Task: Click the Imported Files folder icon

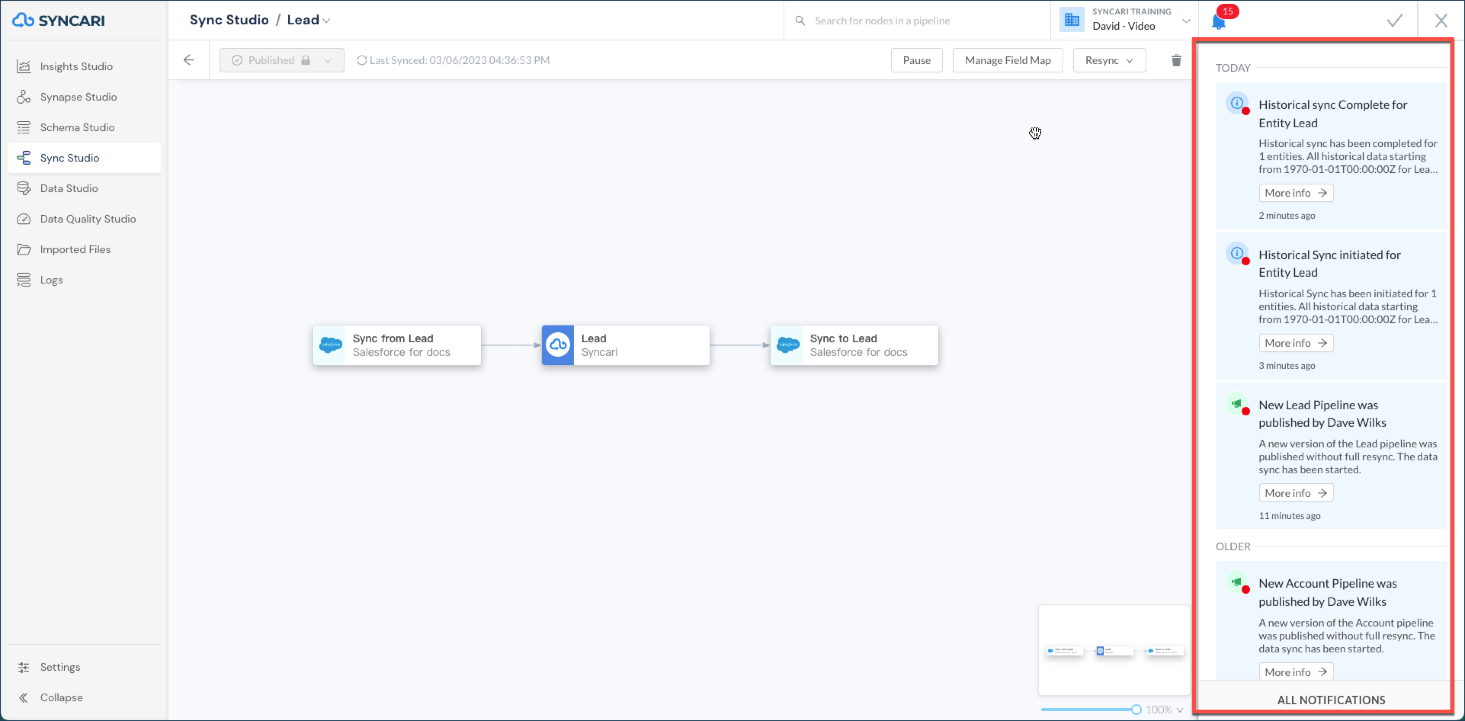Action: 24,249
